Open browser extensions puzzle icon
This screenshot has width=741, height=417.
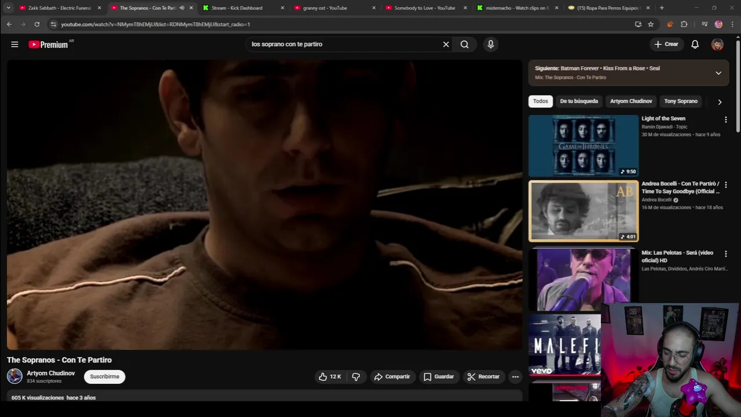tap(684, 24)
